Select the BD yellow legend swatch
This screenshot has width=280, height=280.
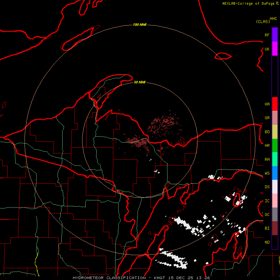pyautogui.click(x=275, y=132)
